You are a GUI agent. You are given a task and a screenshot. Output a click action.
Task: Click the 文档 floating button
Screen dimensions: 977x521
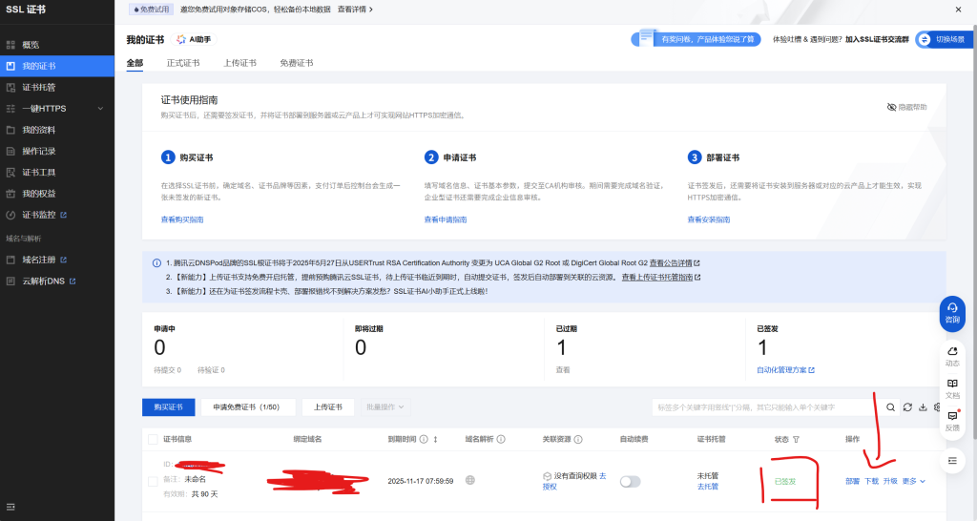pos(952,389)
